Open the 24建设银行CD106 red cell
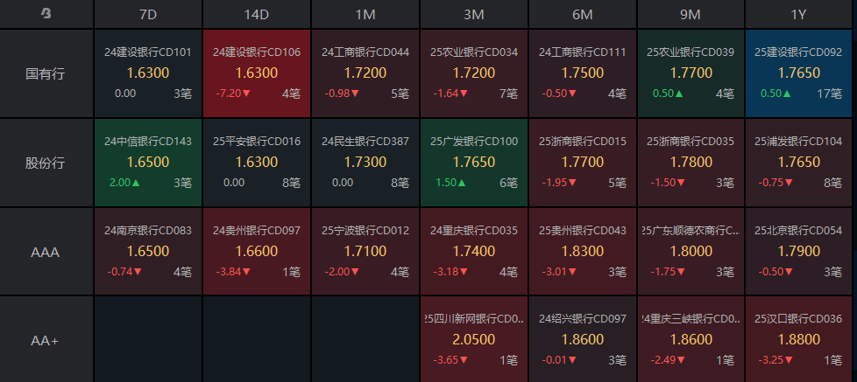The height and width of the screenshot is (382, 857). click(257, 73)
